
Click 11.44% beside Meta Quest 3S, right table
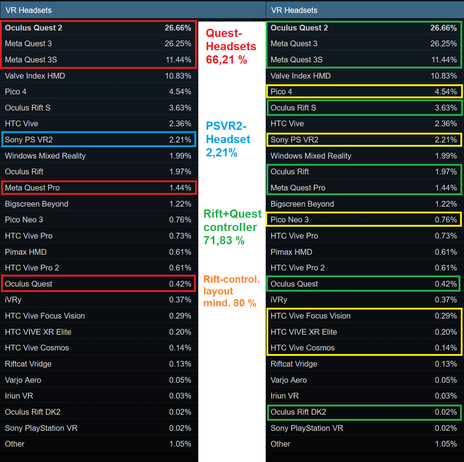tap(444, 60)
